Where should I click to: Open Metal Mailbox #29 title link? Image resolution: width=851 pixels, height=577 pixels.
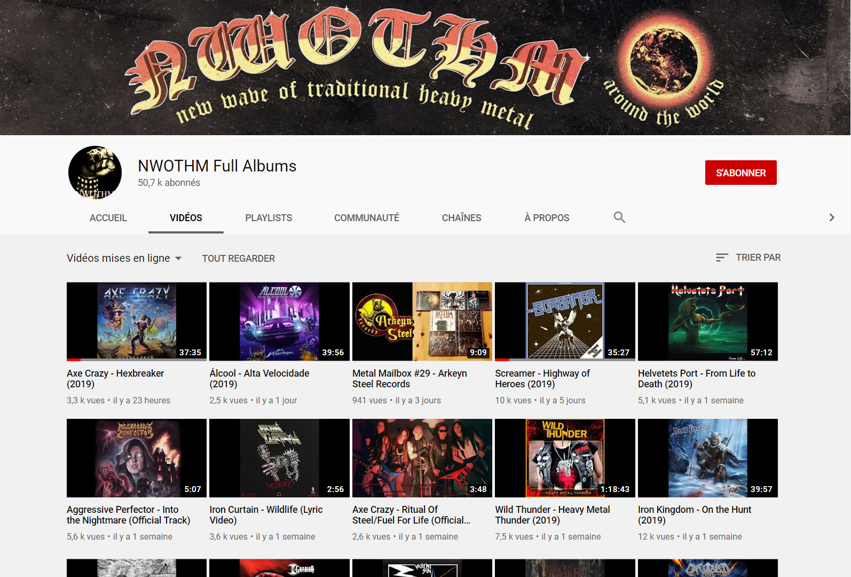[x=409, y=379]
